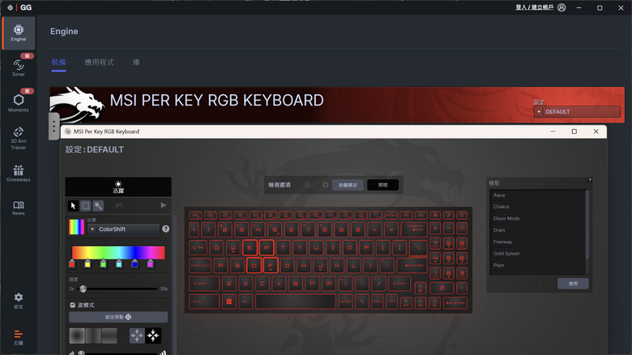
Task: Switch view to 照明 illumination mode
Action: (x=383, y=185)
